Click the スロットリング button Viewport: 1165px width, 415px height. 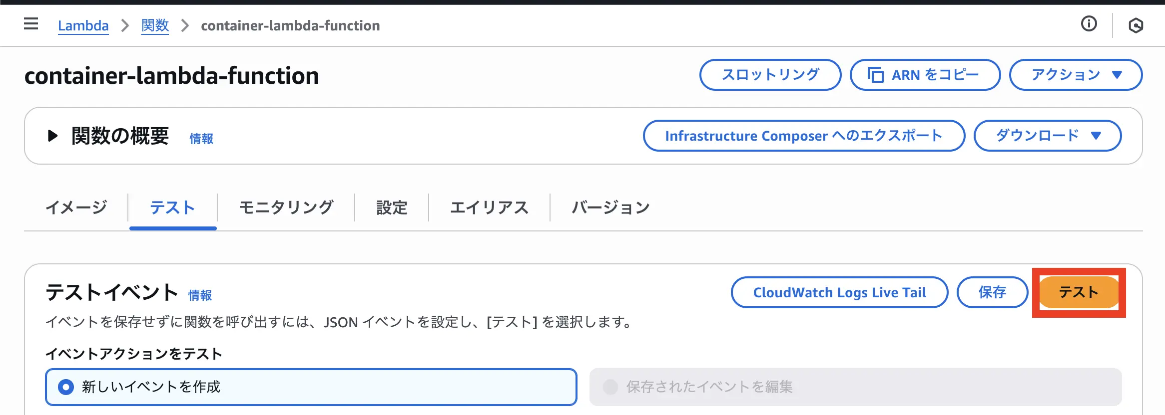click(770, 75)
